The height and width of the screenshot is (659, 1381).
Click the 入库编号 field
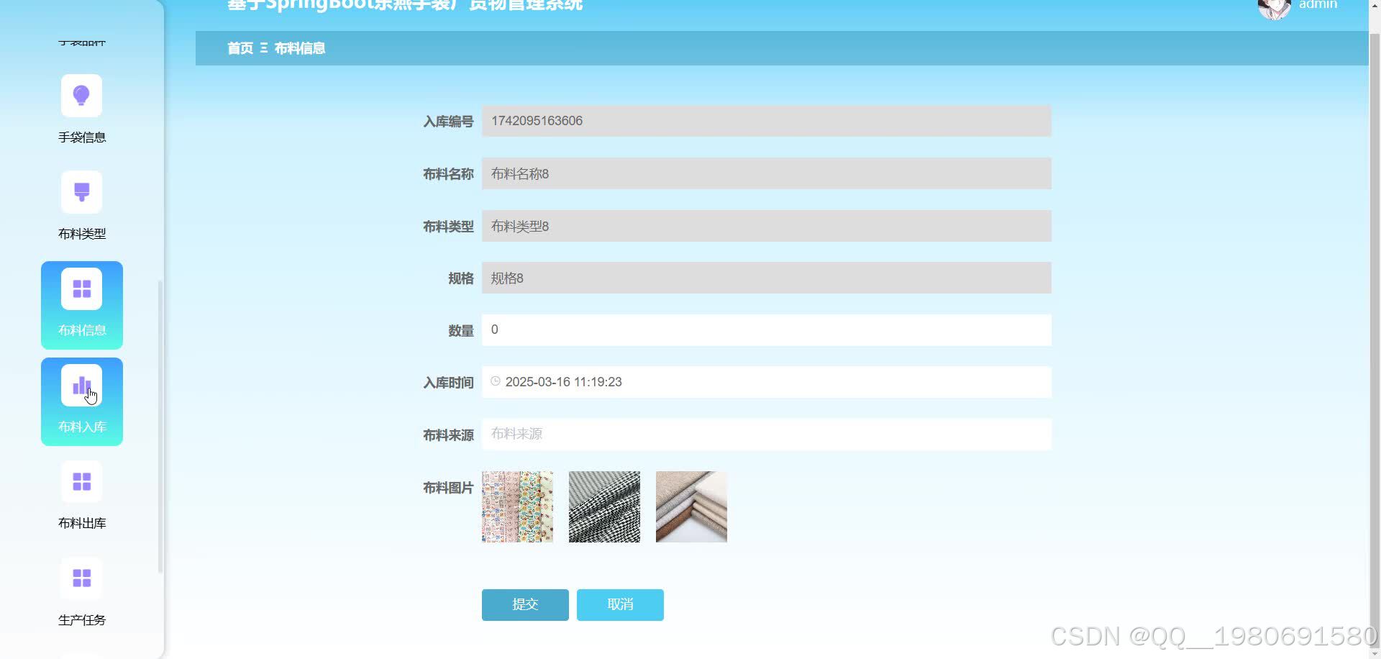point(767,121)
